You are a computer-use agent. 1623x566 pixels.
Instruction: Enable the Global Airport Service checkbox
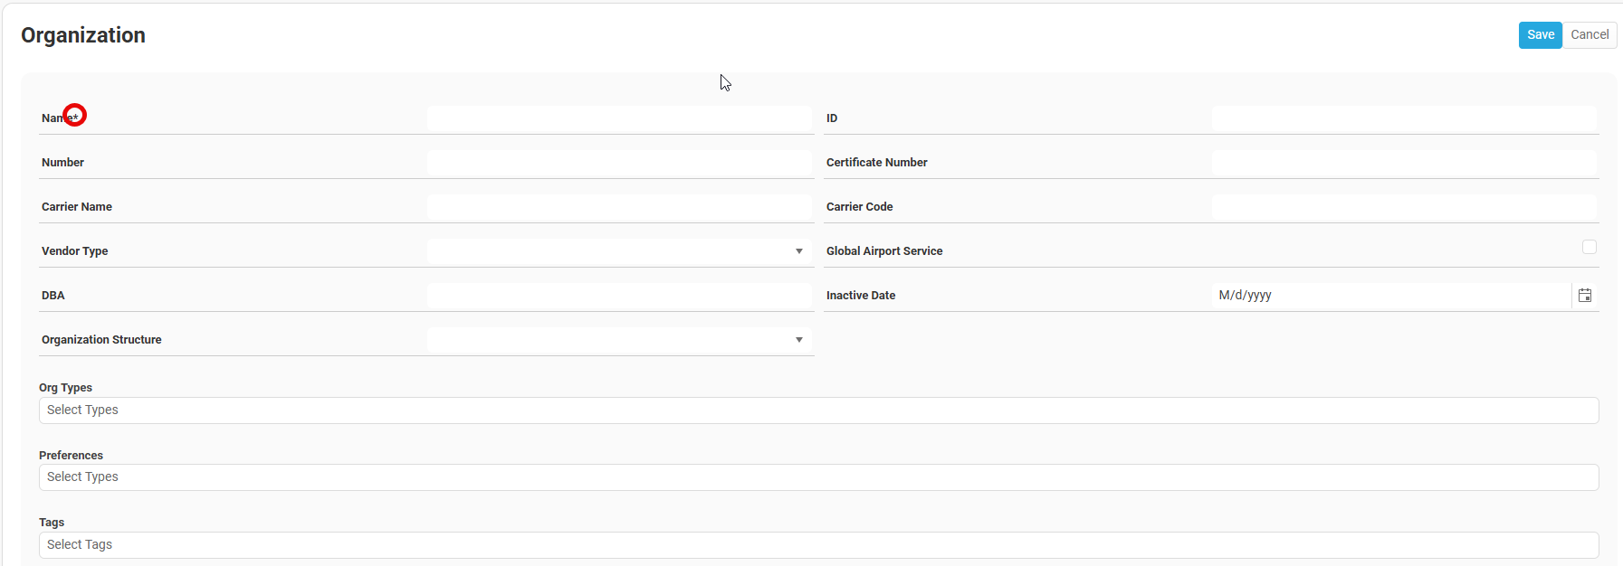point(1589,247)
